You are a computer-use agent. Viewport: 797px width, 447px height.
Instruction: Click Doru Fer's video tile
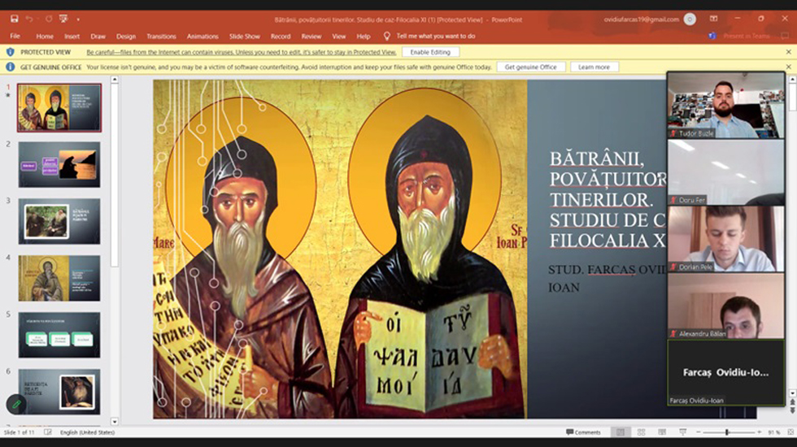click(x=725, y=172)
